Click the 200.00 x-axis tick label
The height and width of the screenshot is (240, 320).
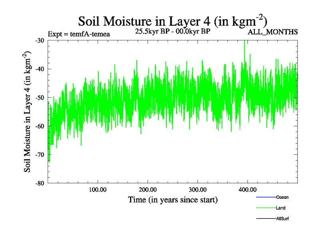pyautogui.click(x=148, y=190)
